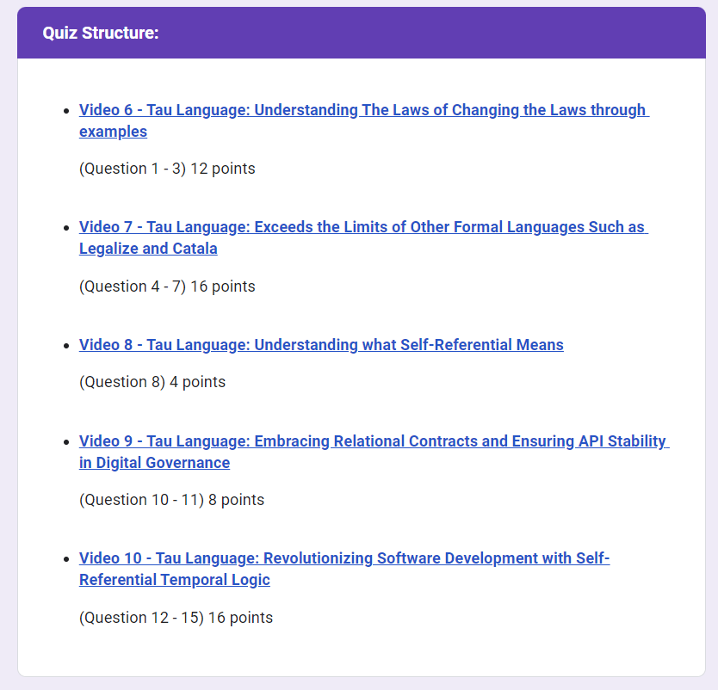Click the bullet beside Video 6
Screen dimensions: 718x690
pos(67,111)
